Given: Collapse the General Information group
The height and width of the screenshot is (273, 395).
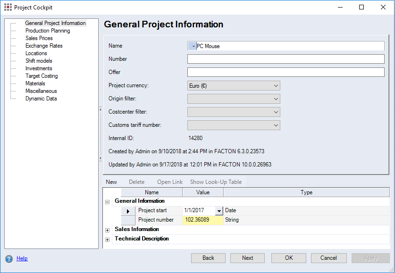Looking at the screenshot, I should pyautogui.click(x=107, y=201).
